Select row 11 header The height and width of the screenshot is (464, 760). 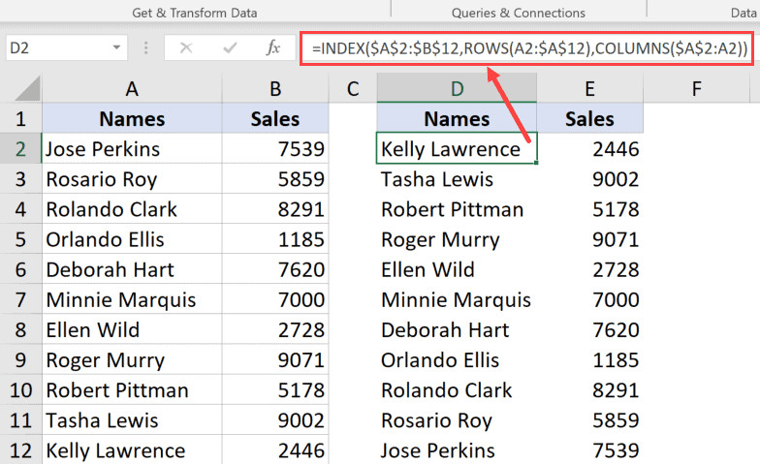click(x=21, y=420)
